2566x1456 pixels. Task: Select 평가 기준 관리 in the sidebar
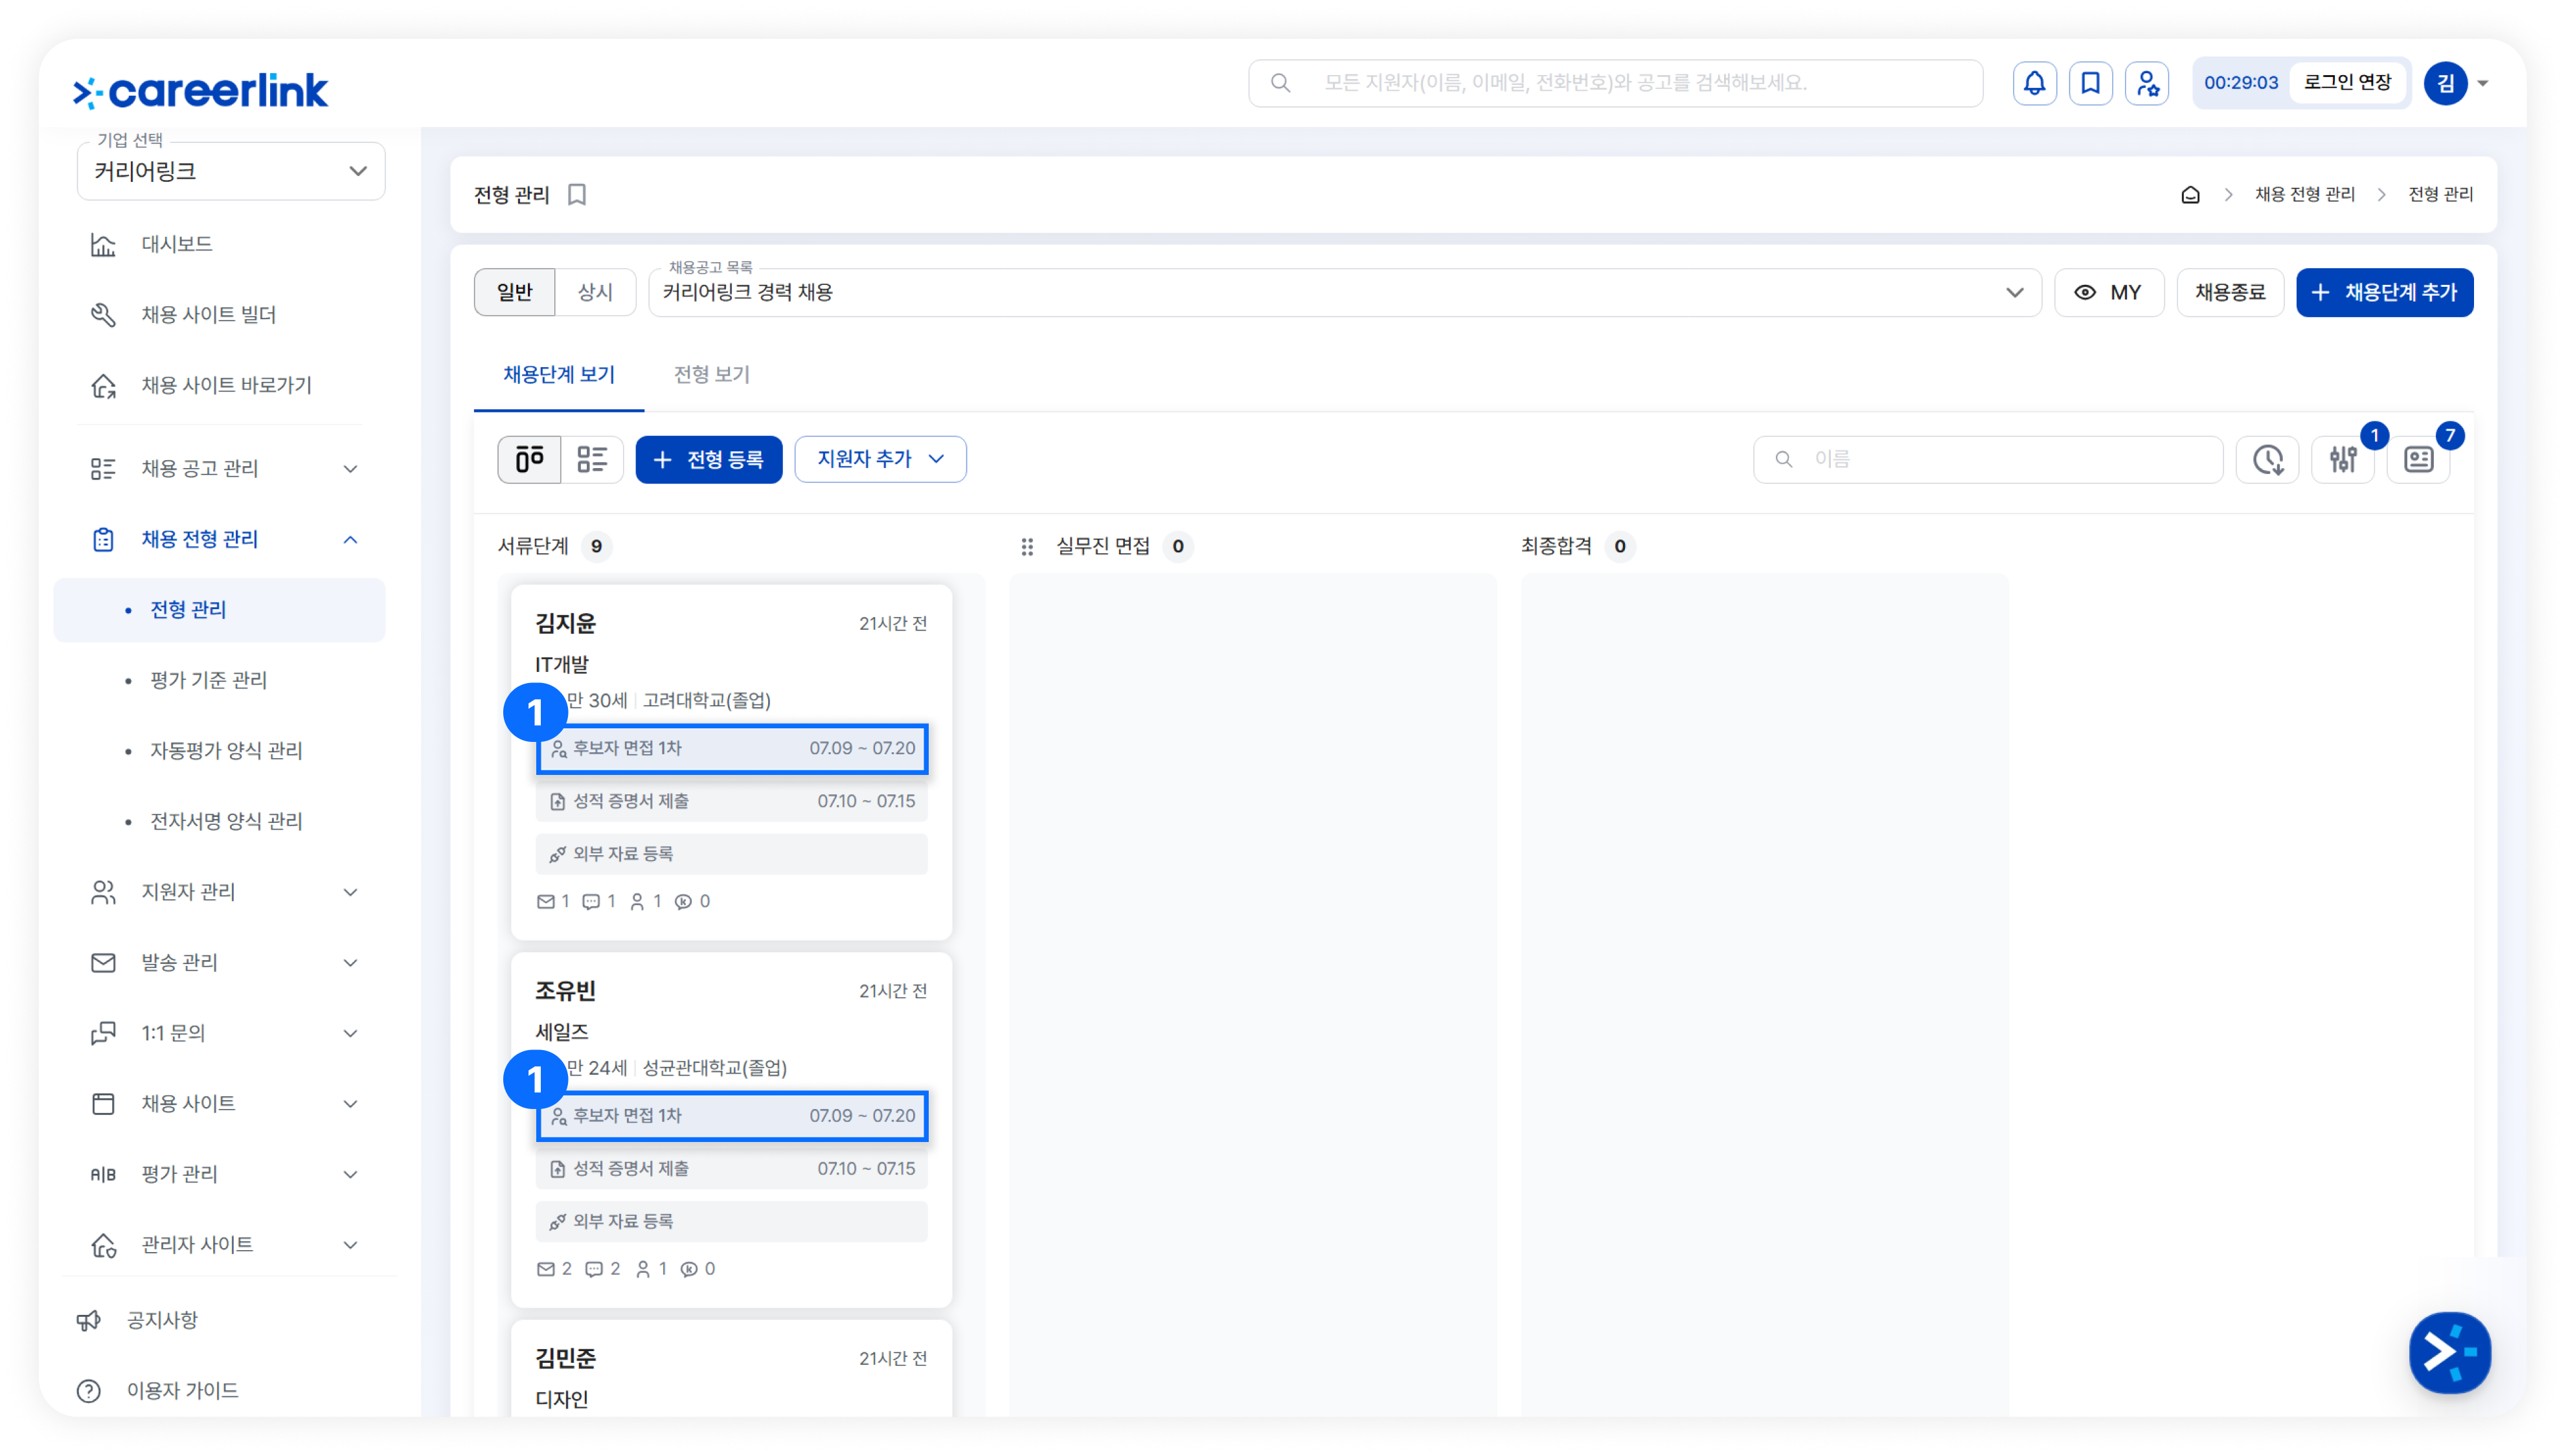pos(208,681)
